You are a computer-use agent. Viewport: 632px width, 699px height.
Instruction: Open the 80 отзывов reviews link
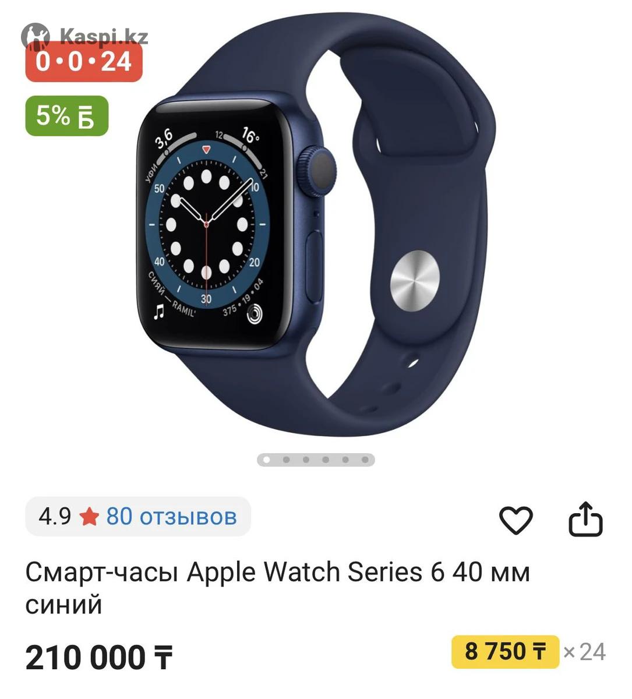(x=171, y=516)
